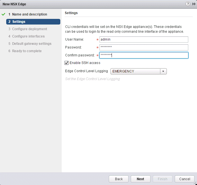Screen dimensions: 197x185
Task: Click the Back button
Action: pyautogui.click(x=119, y=179)
